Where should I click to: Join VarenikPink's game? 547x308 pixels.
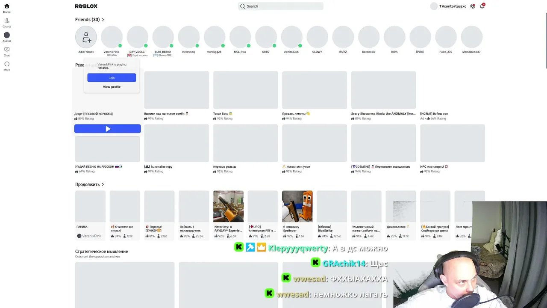point(112,78)
